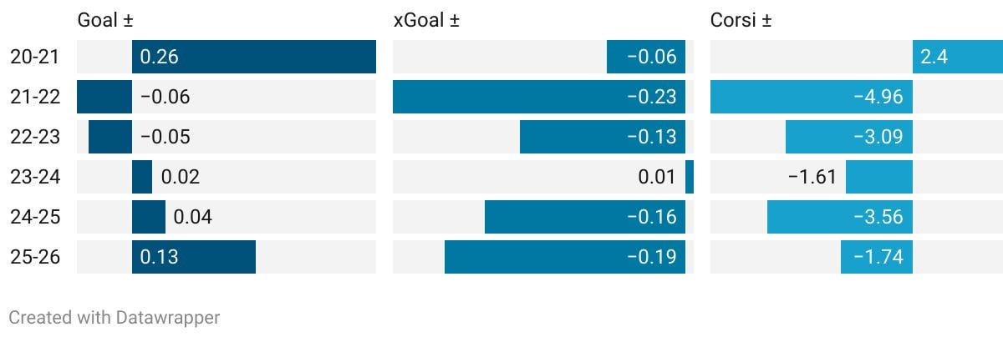Screen dimensions: 1003x337
Task: Click the −1.61 Corsi ± value label
Action: 812,177
